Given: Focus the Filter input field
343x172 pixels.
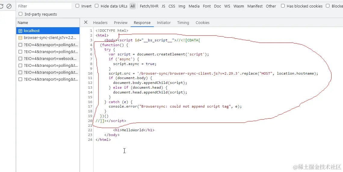Looking at the screenshot, I should click(44, 6).
